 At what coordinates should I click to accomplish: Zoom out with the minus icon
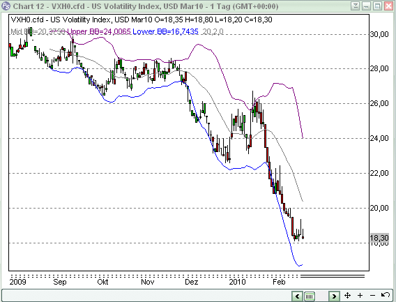tap(372, 295)
